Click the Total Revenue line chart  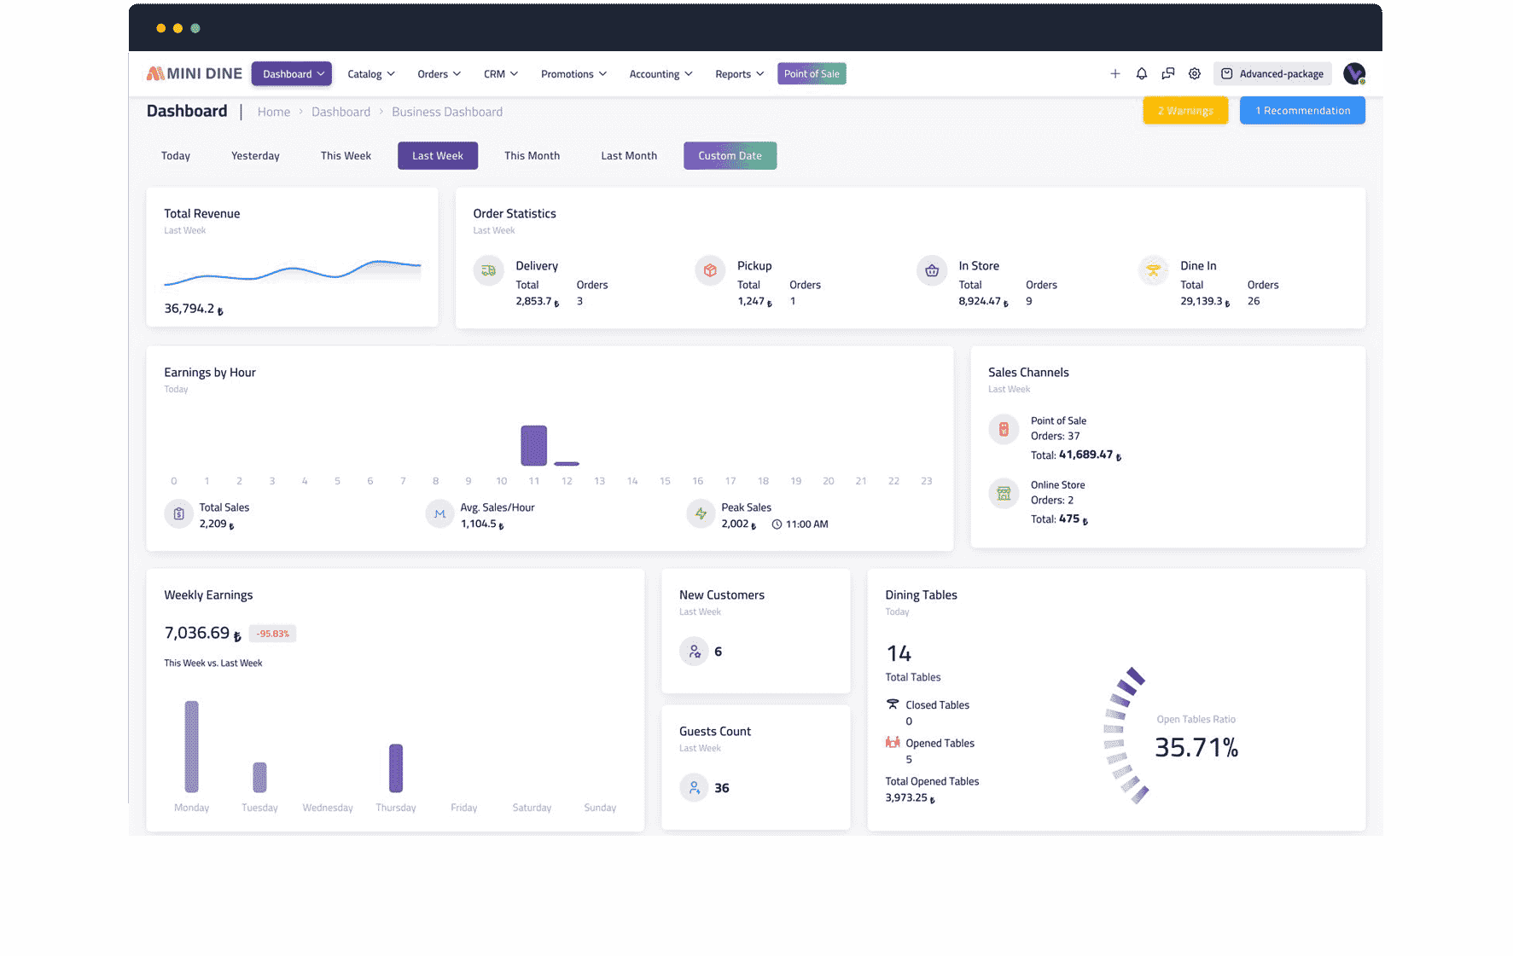tap(293, 272)
